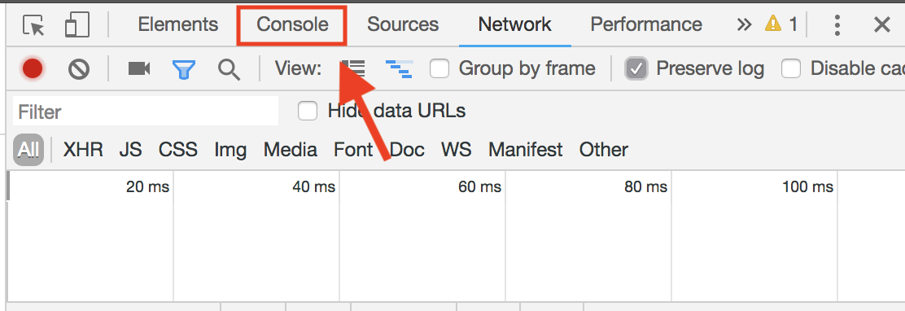Open network search magnifier icon
Viewport: 905px width, 311px height.
point(229,70)
